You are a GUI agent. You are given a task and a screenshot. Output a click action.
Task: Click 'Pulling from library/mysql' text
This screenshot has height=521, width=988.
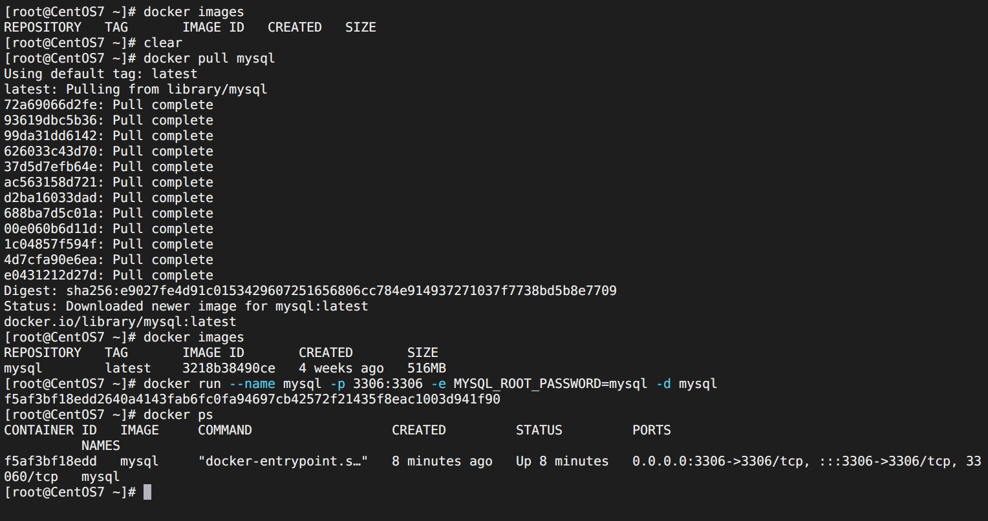point(167,89)
